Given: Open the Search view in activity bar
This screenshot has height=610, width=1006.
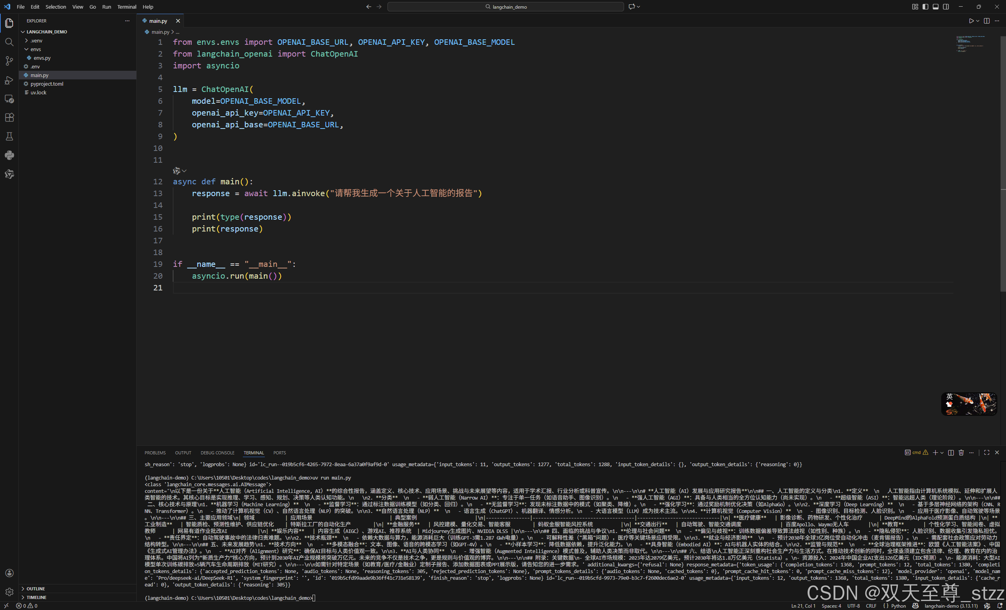Looking at the screenshot, I should pyautogui.click(x=9, y=42).
